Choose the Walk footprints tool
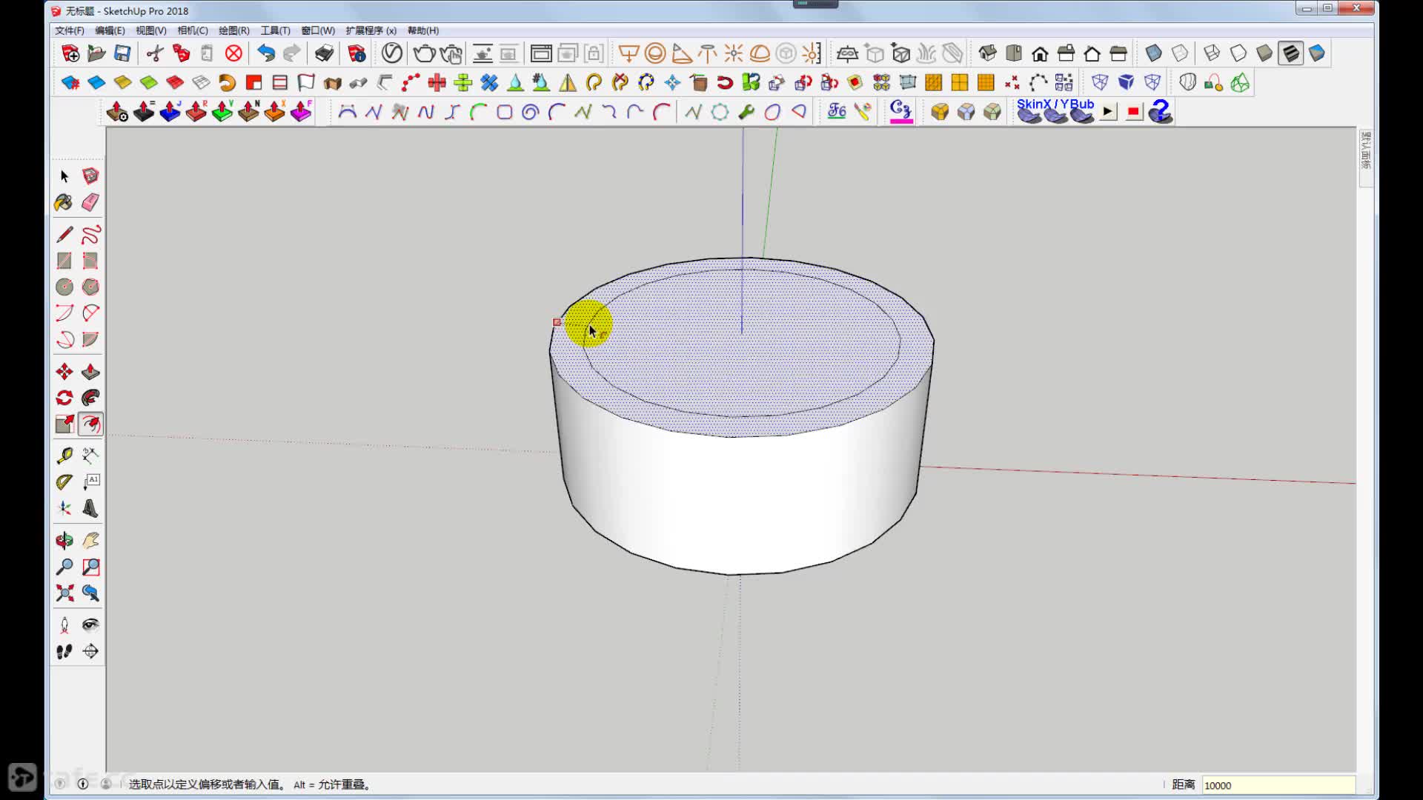Viewport: 1423px width, 800px height. 64,652
